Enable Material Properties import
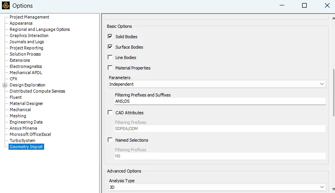The image size is (335, 193). pos(110,68)
